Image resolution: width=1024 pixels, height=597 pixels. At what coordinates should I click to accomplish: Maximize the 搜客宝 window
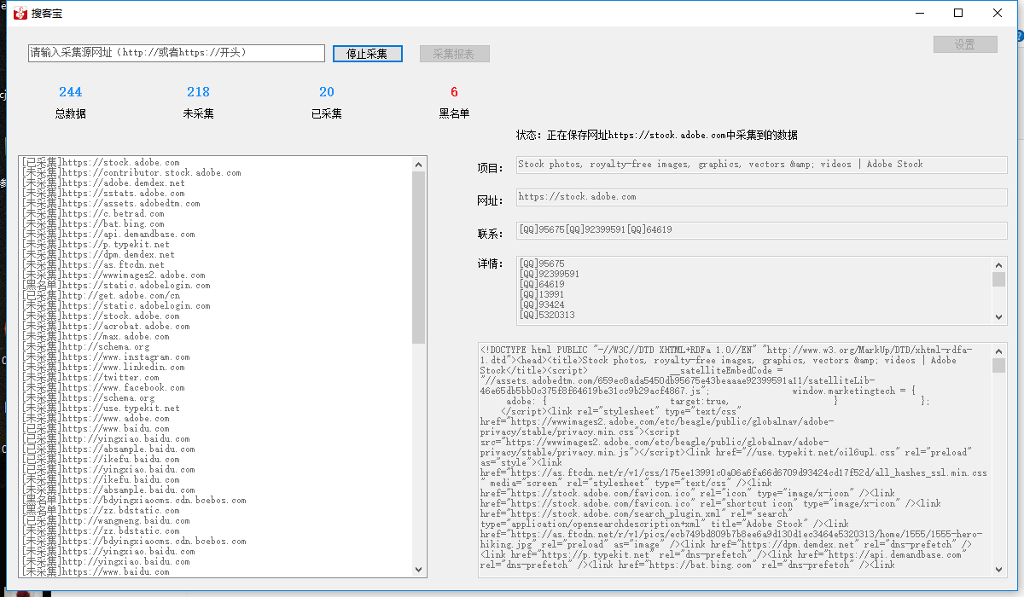coord(958,13)
